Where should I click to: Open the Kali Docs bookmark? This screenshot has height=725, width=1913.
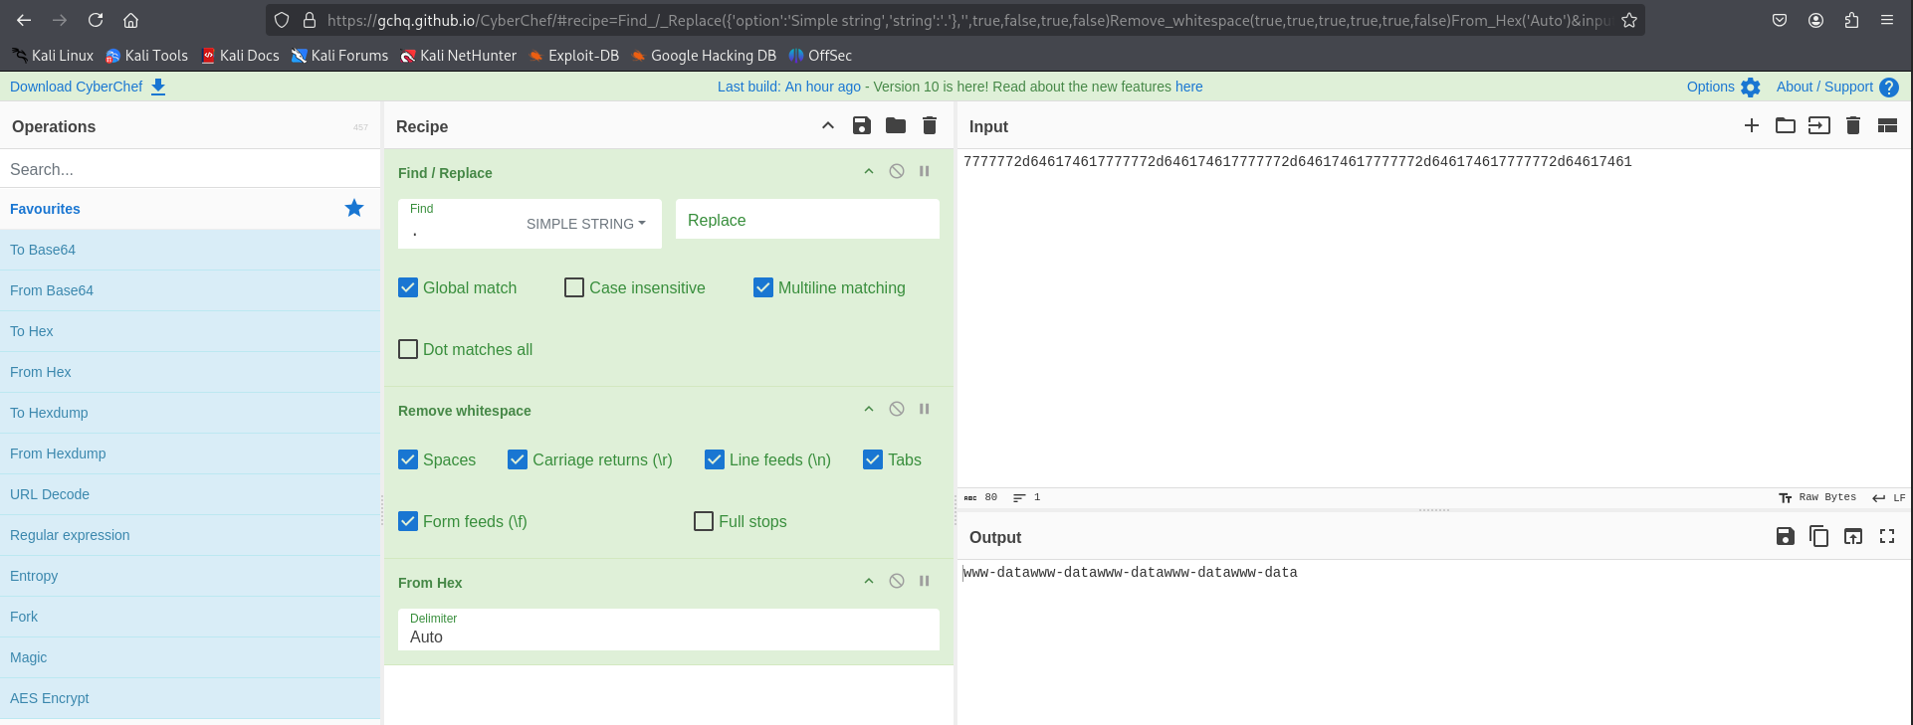point(240,56)
